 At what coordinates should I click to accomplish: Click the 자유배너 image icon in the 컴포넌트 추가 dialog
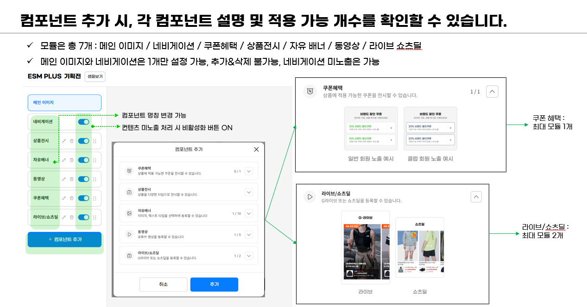(x=129, y=213)
